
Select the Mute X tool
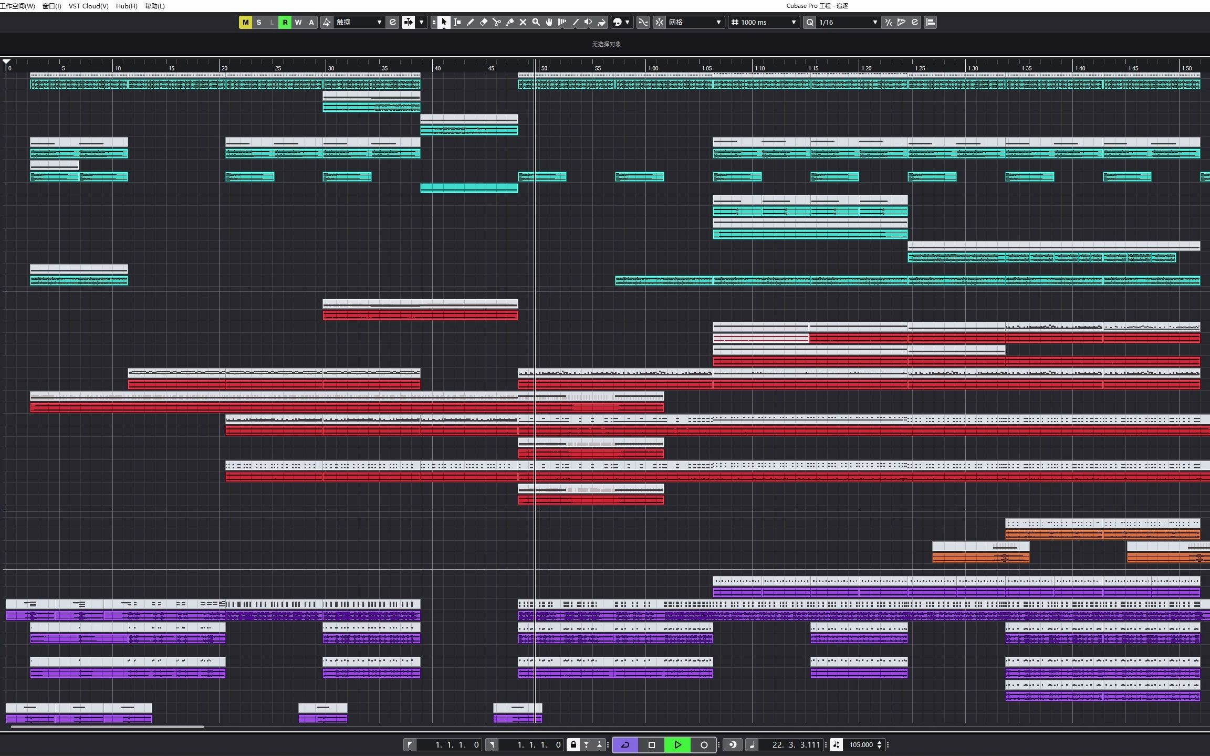pos(523,22)
